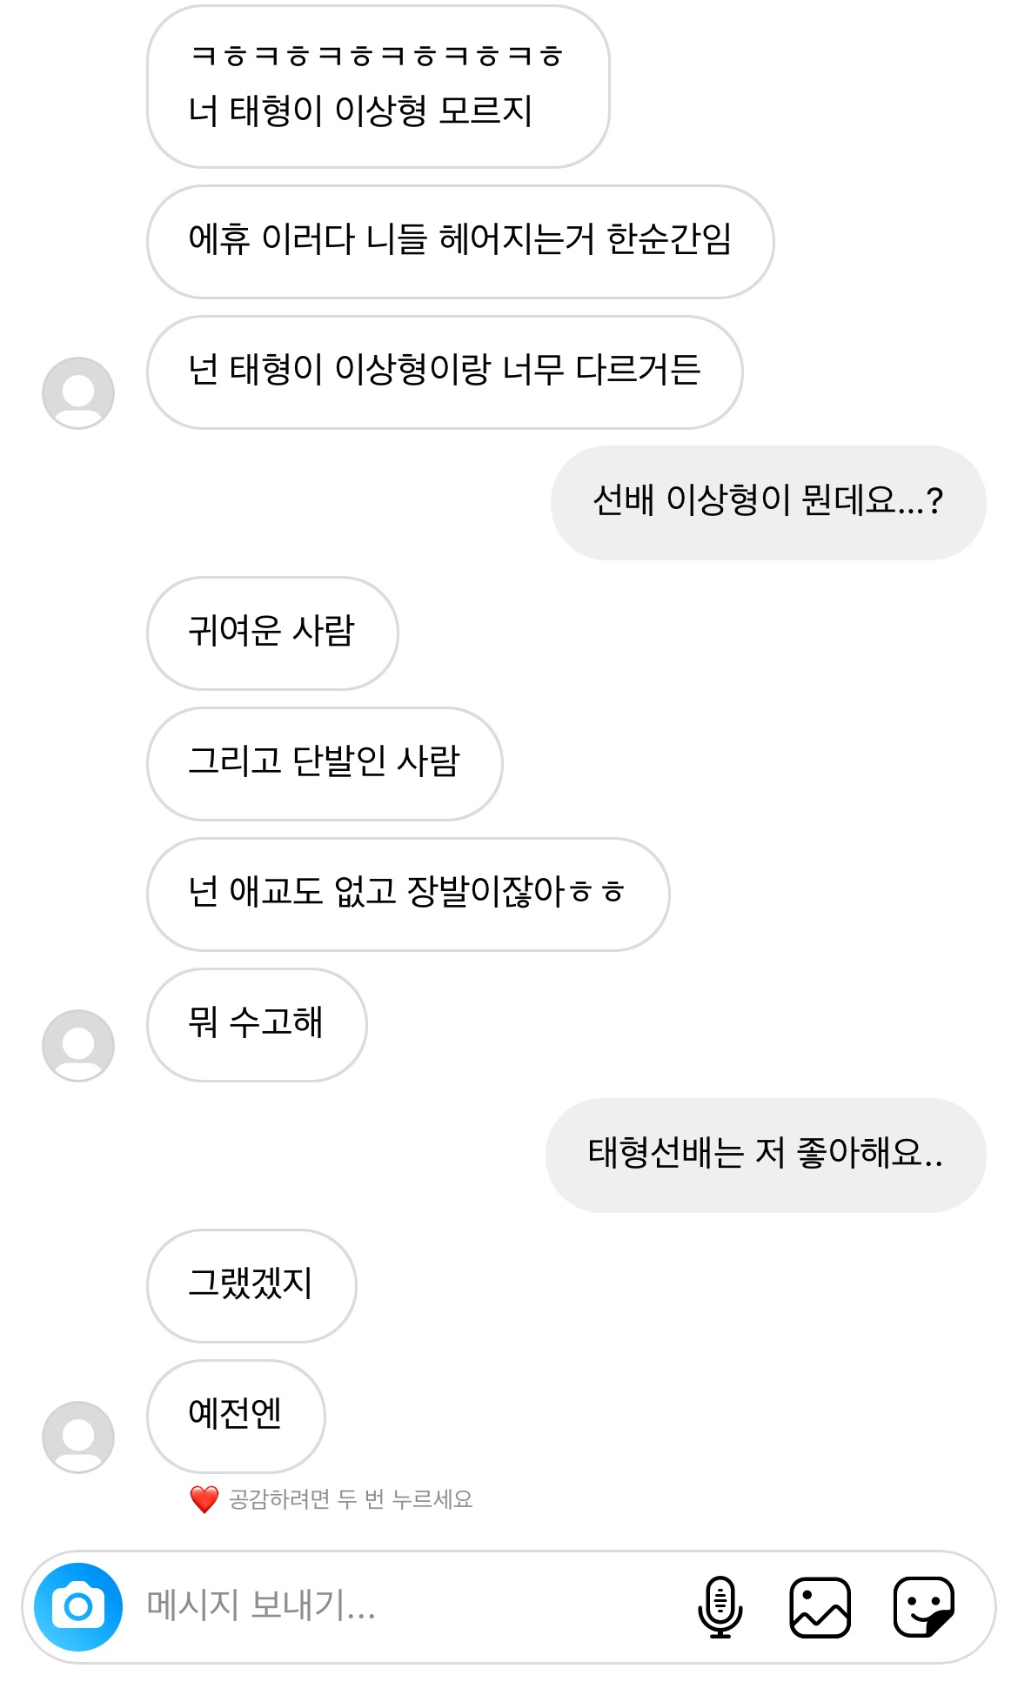
Task: Tap the '태형선배는 저 좋아해요..' sent message
Action: [766, 1155]
